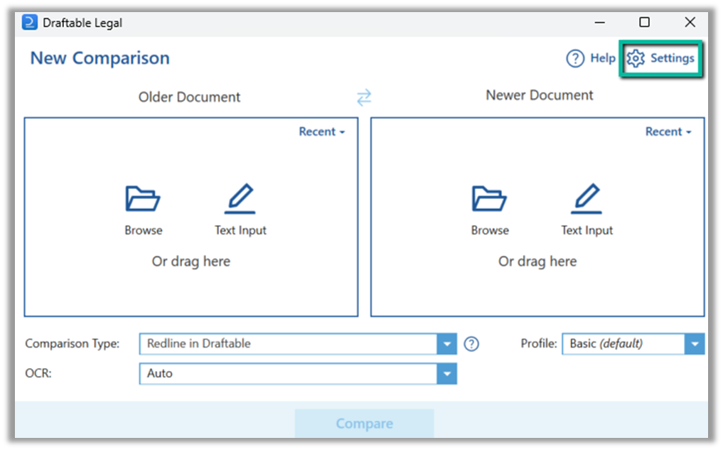Open the Profile dropdown arrow

(695, 344)
